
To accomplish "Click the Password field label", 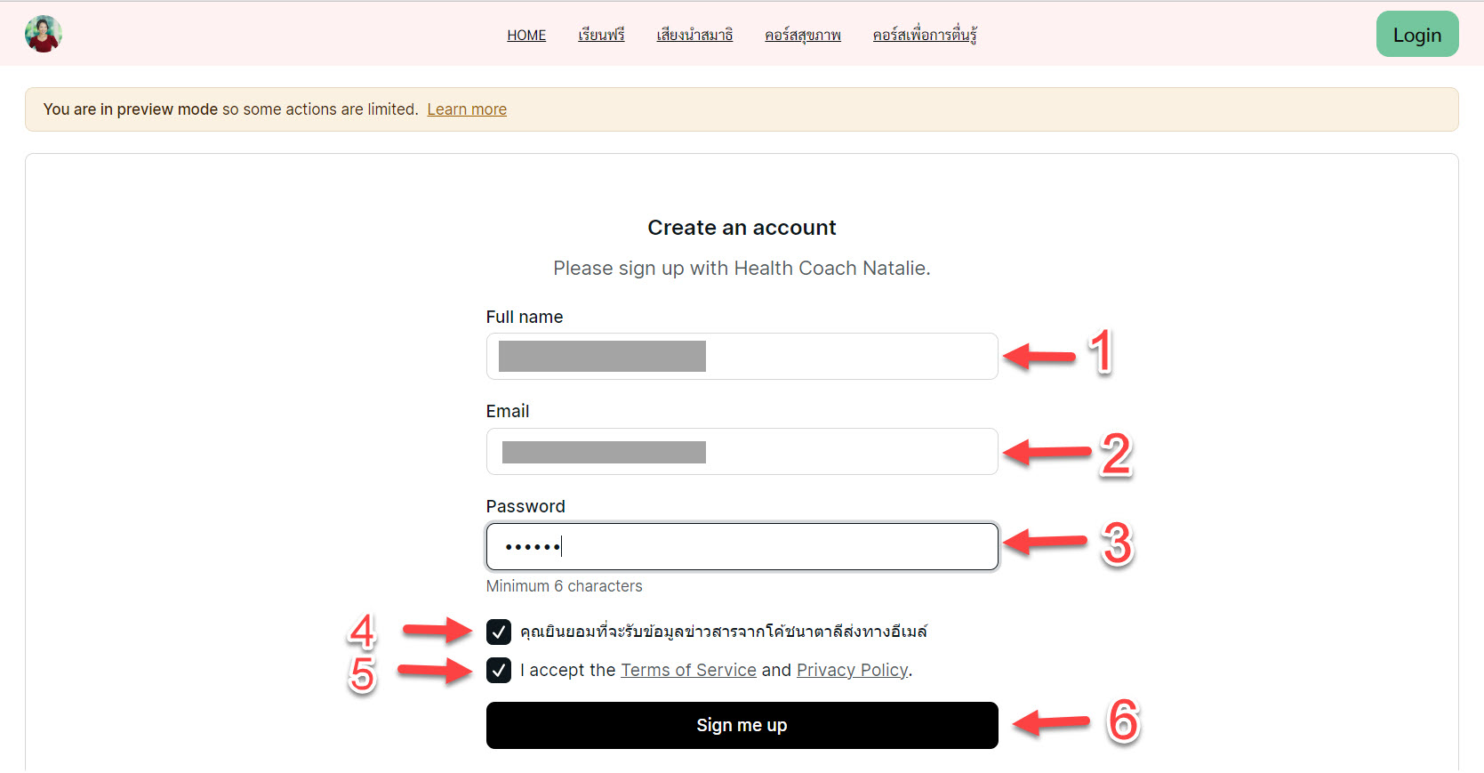I will (525, 507).
